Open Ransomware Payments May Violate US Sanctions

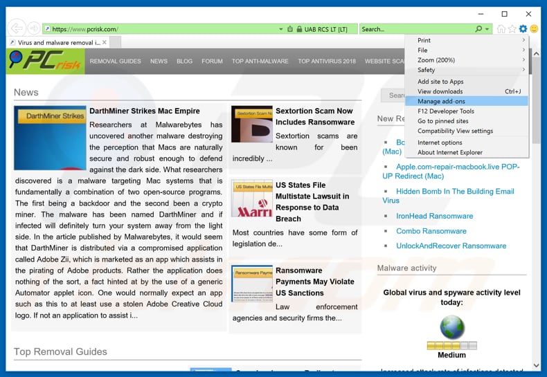click(x=314, y=282)
